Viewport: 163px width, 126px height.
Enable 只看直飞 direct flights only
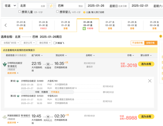[x=55, y=43]
